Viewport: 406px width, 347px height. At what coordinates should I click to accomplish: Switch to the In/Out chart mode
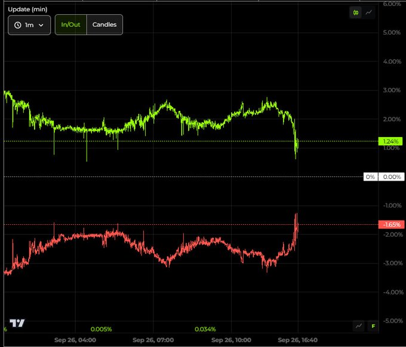(70, 24)
